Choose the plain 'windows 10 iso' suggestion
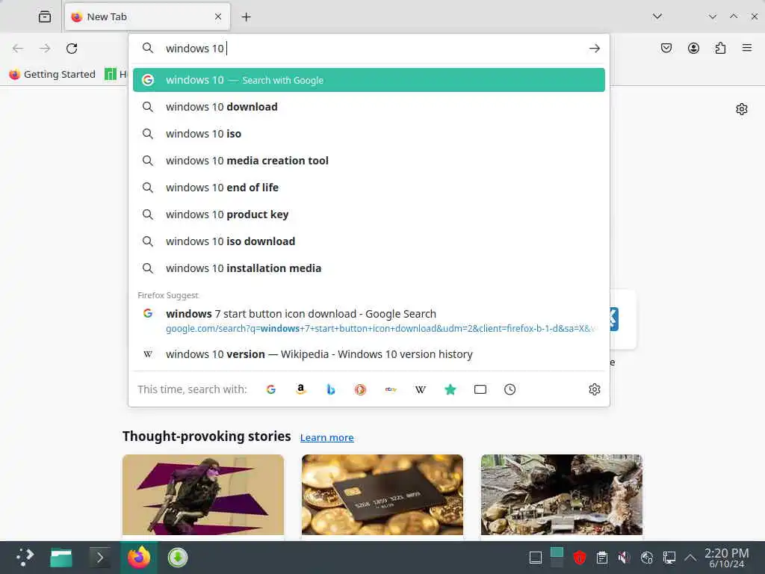This screenshot has height=574, width=765. point(369,134)
